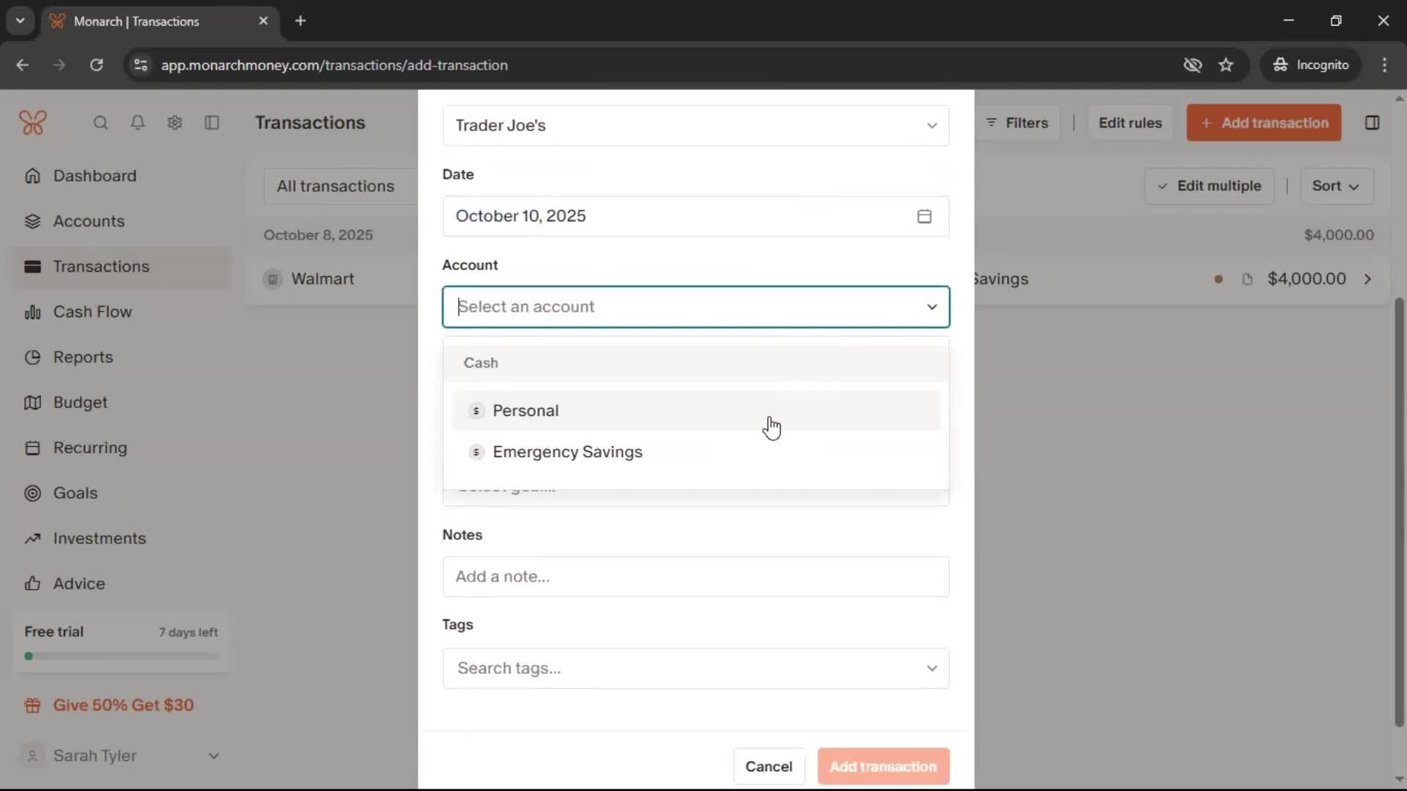Viewport: 1407px width, 791px height.
Task: Go to Cash Flow in sidebar
Action: click(x=92, y=312)
